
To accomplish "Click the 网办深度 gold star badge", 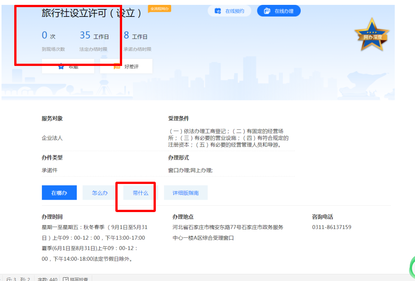I will coord(372,35).
